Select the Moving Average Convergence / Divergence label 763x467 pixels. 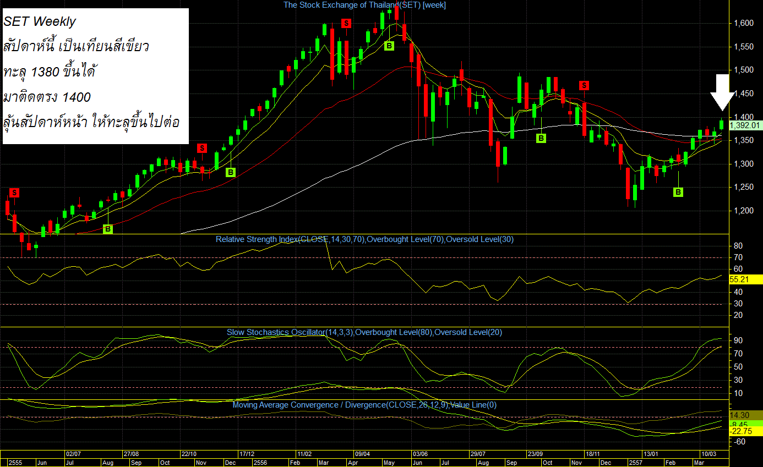point(364,405)
